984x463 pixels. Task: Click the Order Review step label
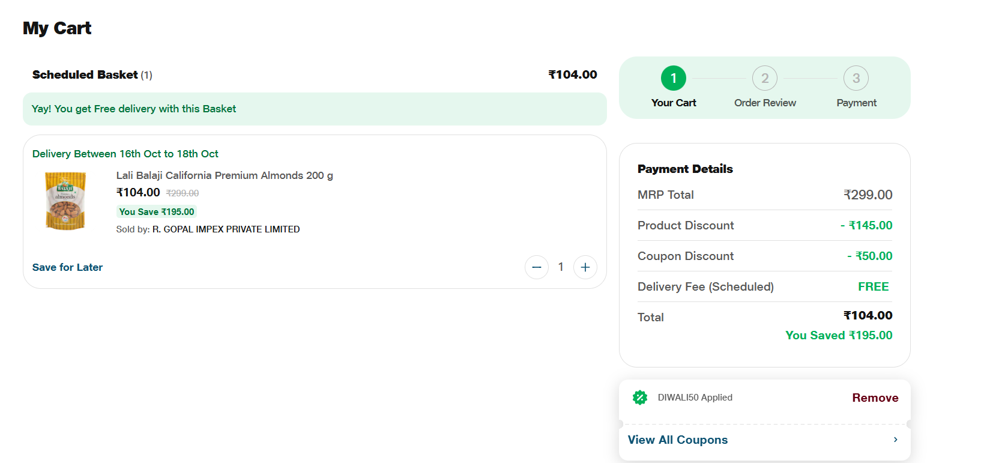(x=765, y=103)
